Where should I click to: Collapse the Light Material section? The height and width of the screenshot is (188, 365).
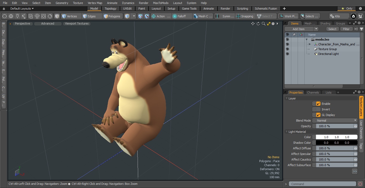pyautogui.click(x=287, y=132)
